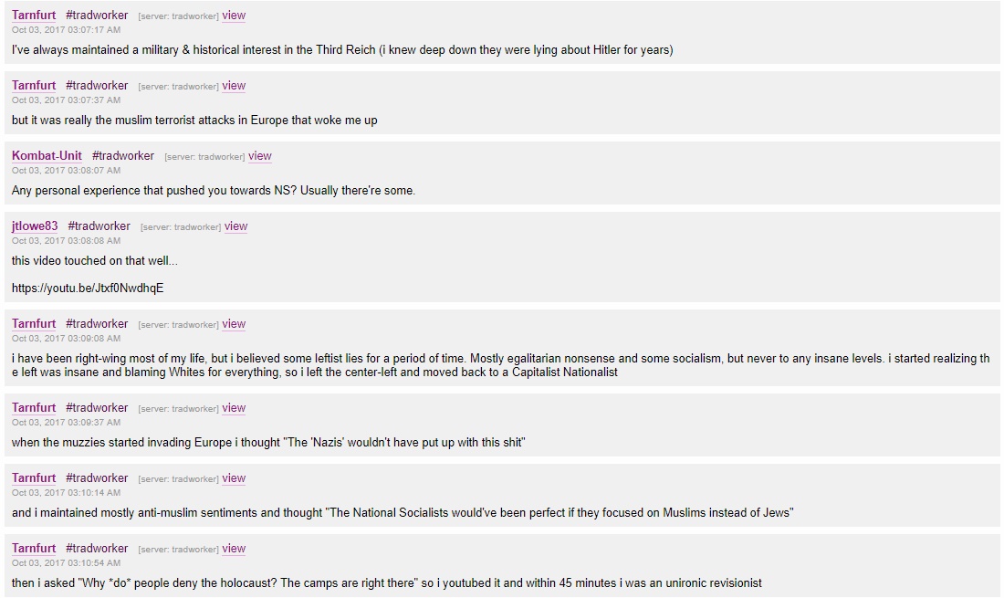
Task: Click Tarnfurt username on the 03:10:54 AM post
Action: 34,549
